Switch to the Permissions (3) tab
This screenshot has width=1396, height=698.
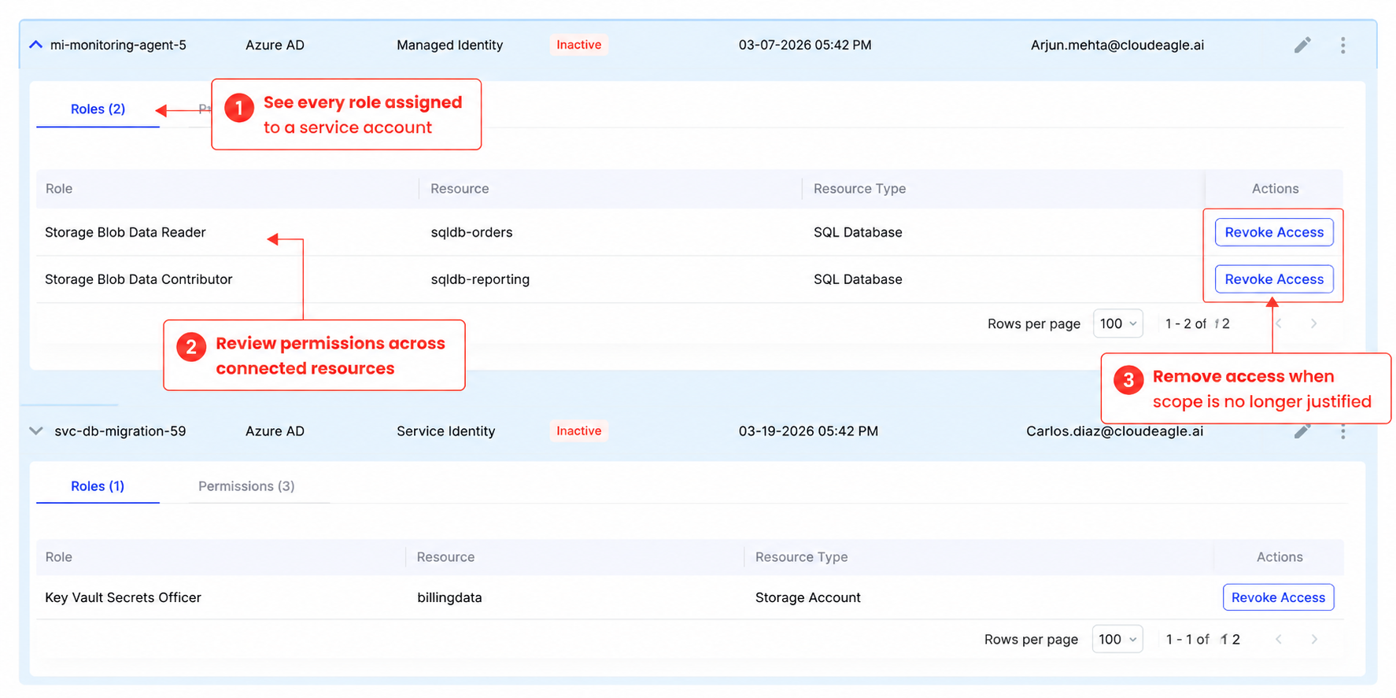(246, 486)
